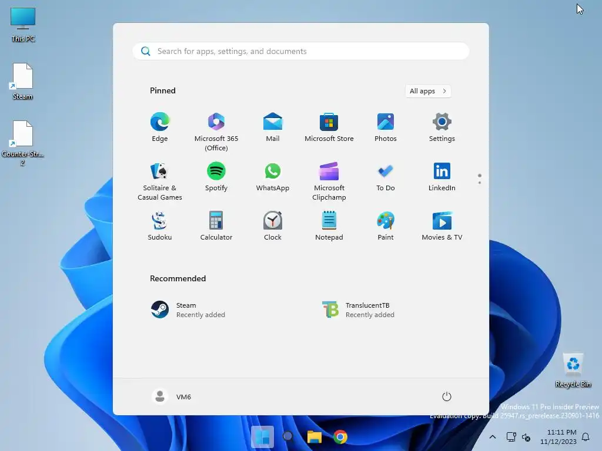Select the Steam desktop shortcut

pos(23,82)
